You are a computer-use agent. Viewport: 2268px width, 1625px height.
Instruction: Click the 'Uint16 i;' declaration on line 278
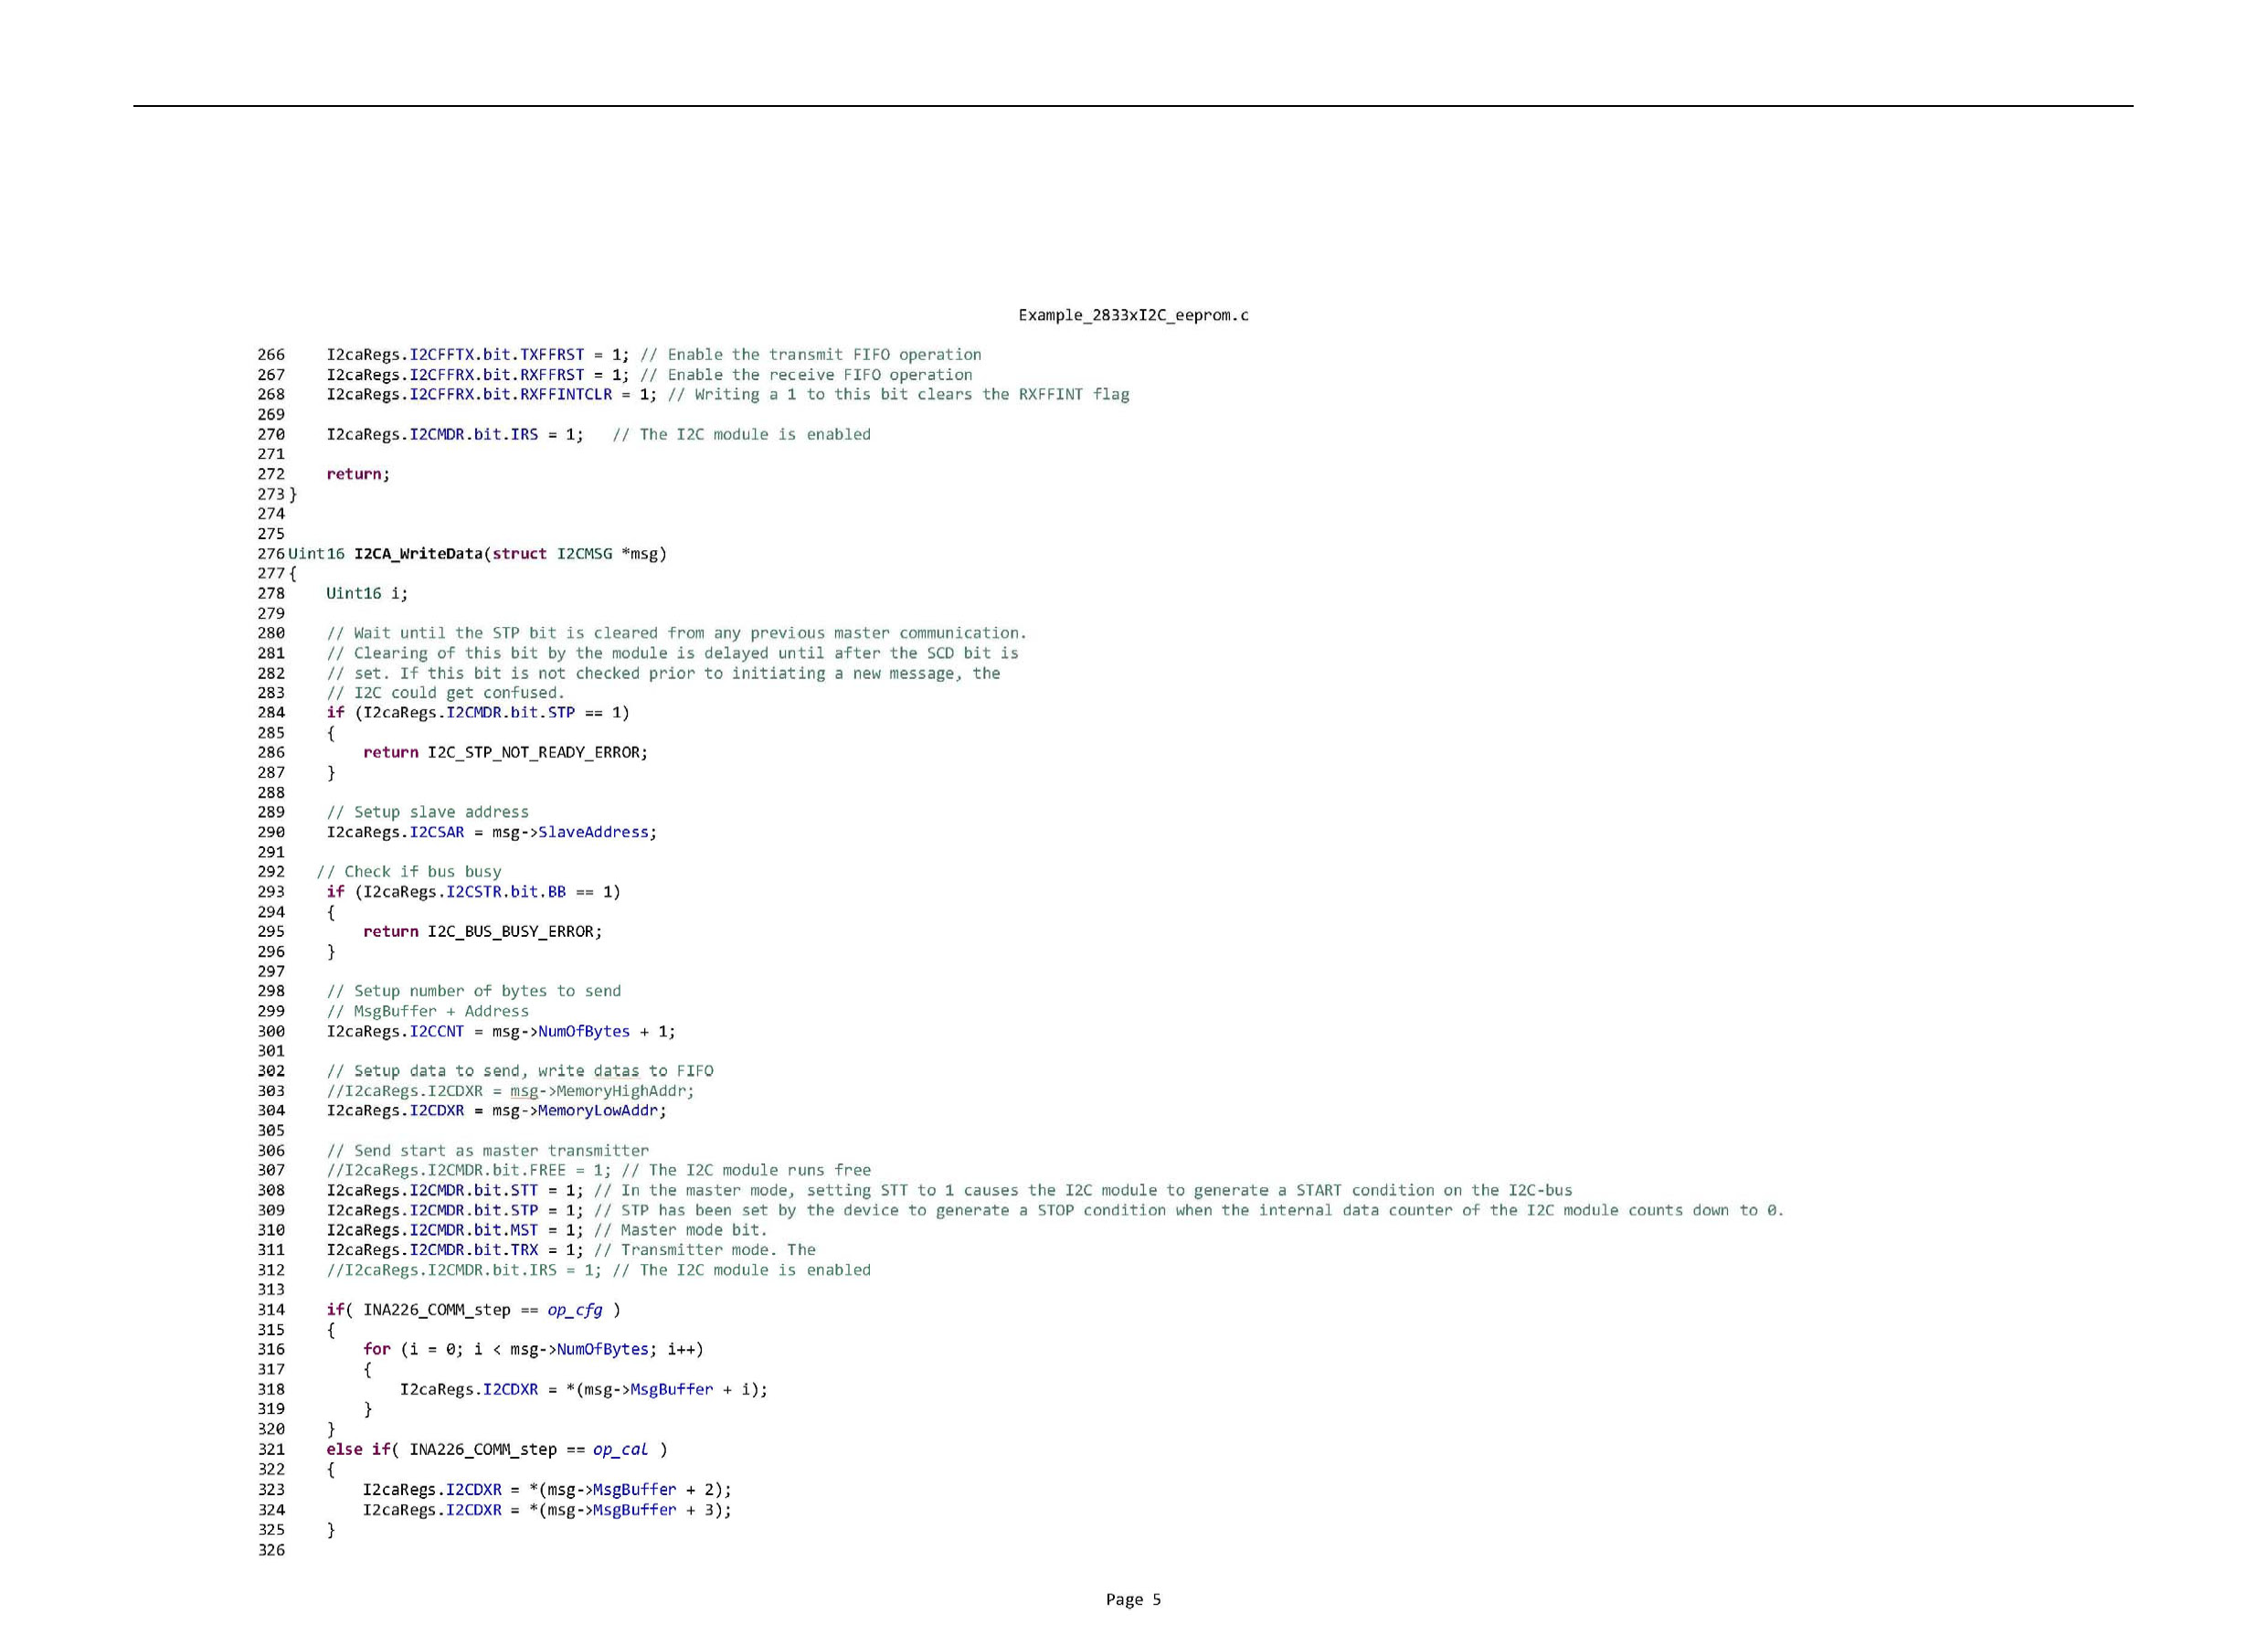click(x=366, y=593)
